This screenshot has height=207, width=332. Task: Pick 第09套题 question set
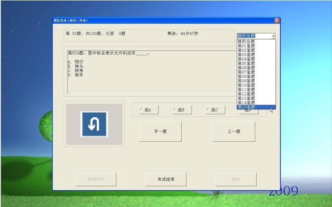pyautogui.click(x=256, y=81)
